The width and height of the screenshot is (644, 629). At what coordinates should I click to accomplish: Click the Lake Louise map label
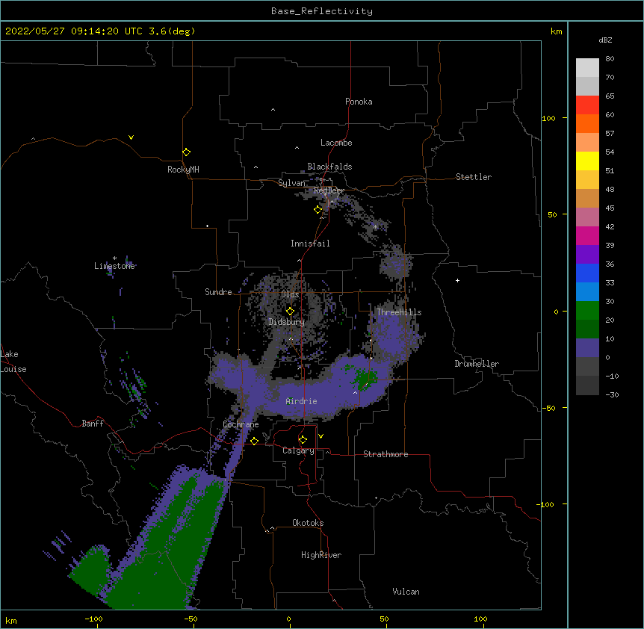coord(13,362)
